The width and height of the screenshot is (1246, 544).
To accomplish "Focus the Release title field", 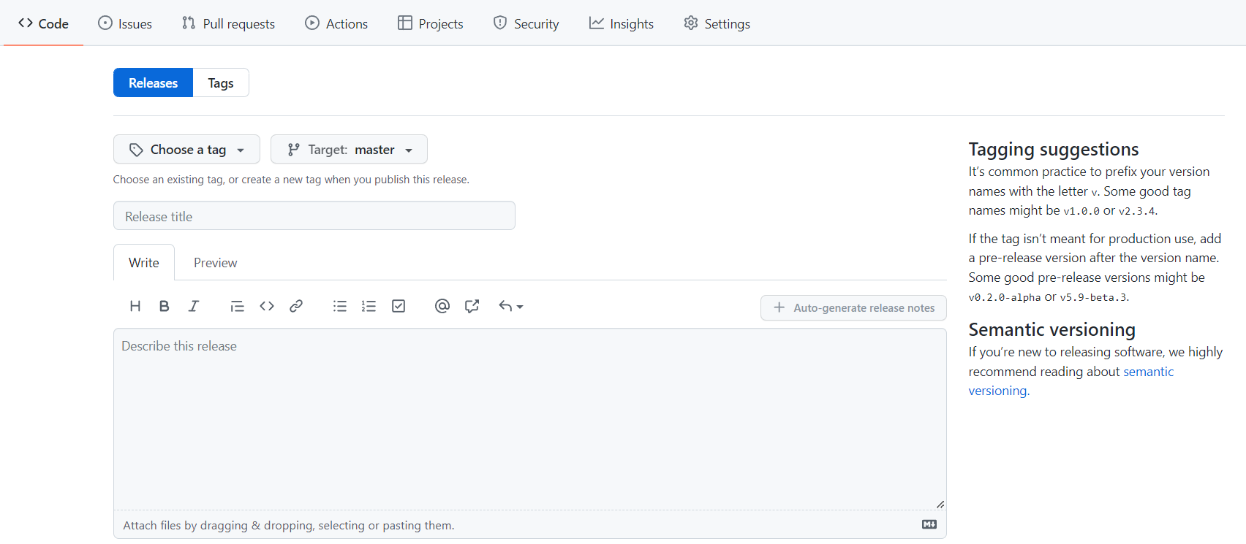I will [314, 215].
